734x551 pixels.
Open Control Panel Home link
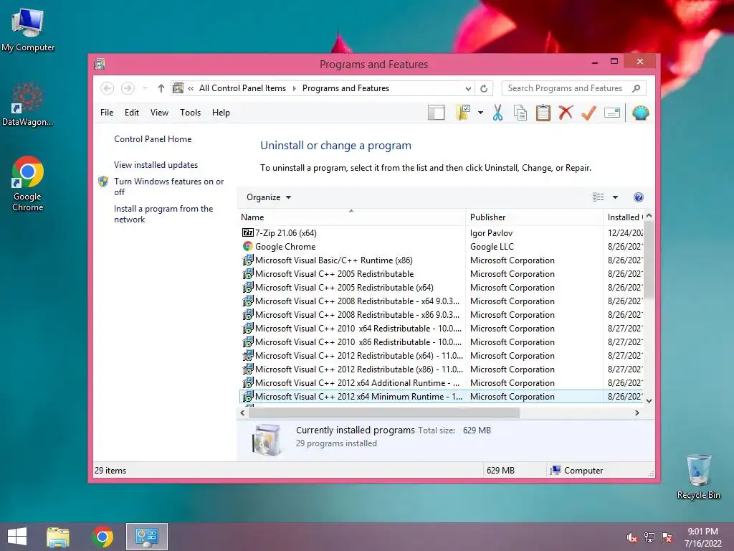click(153, 139)
